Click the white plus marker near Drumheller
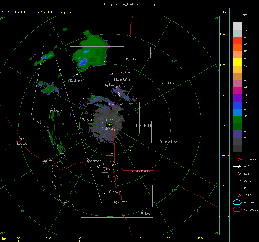Image resolution: width=259 pixels, height=242 pixels. [163, 116]
